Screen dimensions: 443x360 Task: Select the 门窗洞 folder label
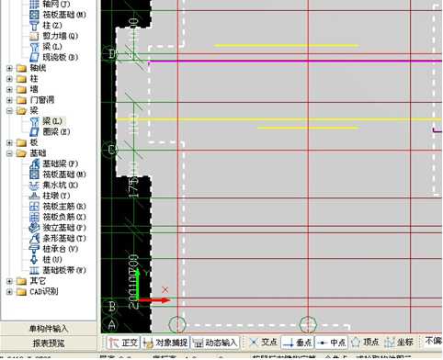click(42, 100)
